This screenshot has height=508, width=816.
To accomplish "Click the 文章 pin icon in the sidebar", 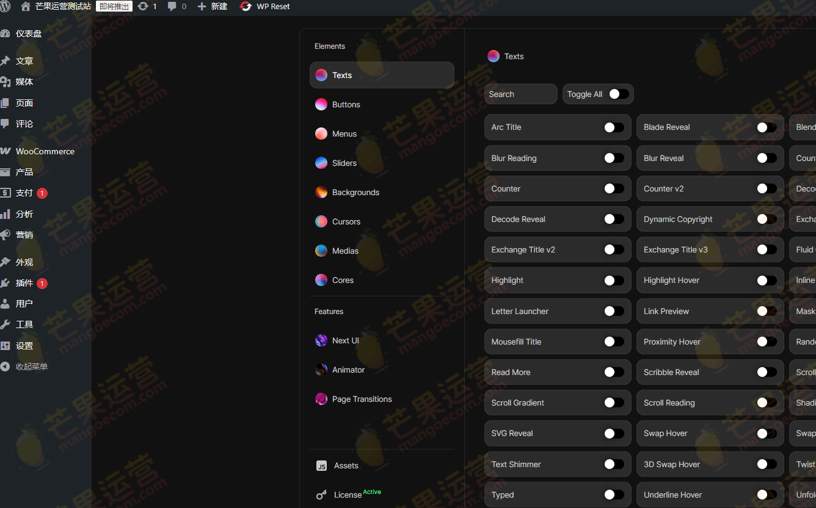I will [x=5, y=61].
